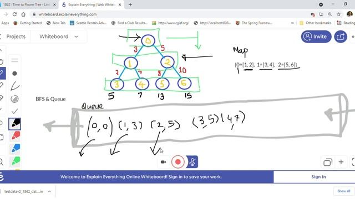The image size is (355, 199).
Task: Open downloaded testdatav2_1862 file
Action: click(23, 192)
